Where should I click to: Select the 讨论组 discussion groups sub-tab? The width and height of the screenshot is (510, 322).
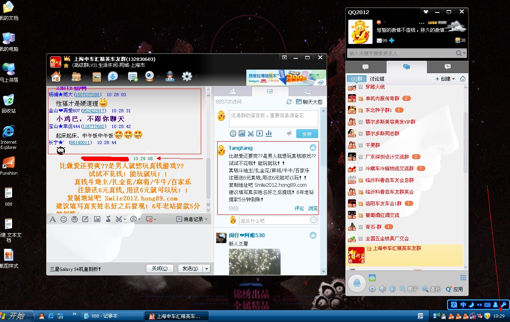377,79
